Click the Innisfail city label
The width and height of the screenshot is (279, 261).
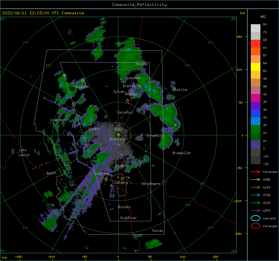coord(125,112)
